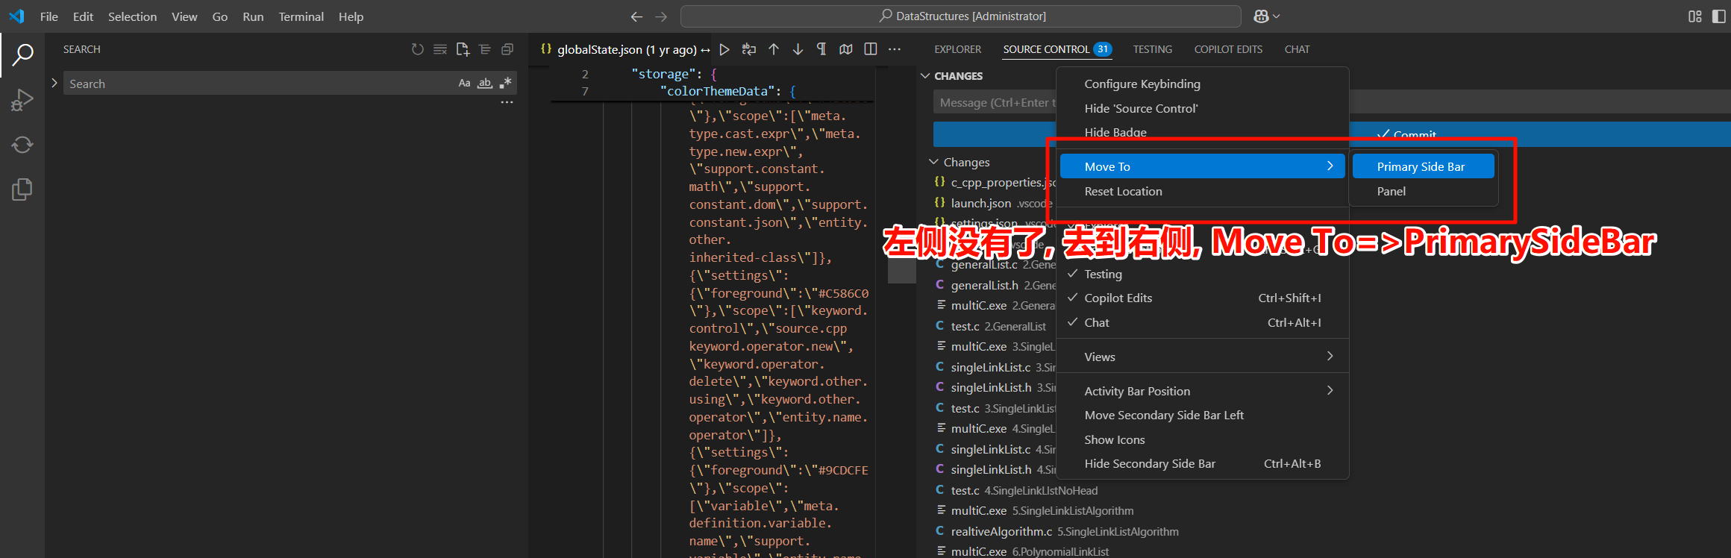The width and height of the screenshot is (1731, 558).
Task: Go to next change arrow
Action: point(798,49)
